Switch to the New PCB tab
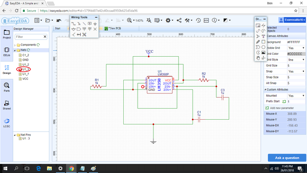Image resolution: width=307 pixels, height=173 pixels. [113, 28]
